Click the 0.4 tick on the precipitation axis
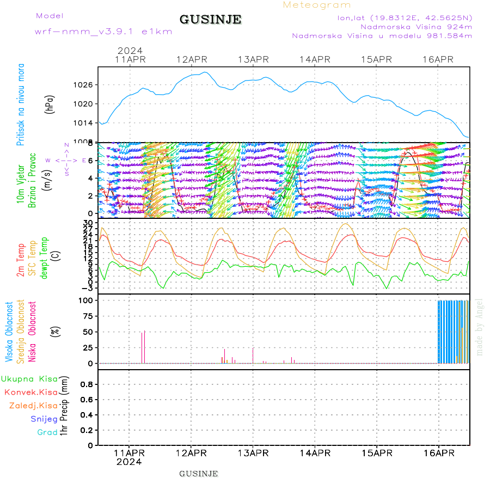490x490 pixels. pyautogui.click(x=87, y=415)
